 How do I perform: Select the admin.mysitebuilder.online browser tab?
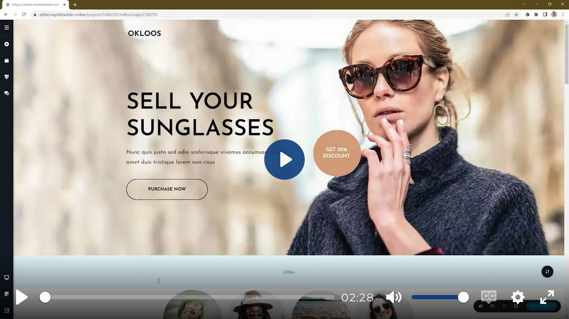point(35,5)
